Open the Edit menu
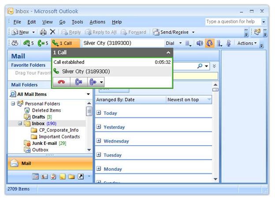The height and width of the screenshot is (202, 275). point(32,22)
